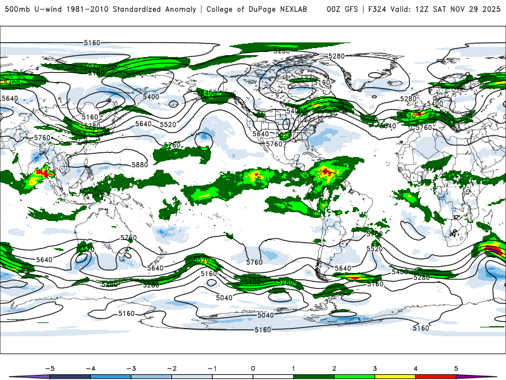The image size is (506, 380).
Task: Click the "-5" colorbar tick label
Action: (x=50, y=369)
